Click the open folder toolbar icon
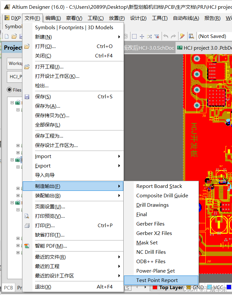The image size is (232, 295). coord(14,36)
